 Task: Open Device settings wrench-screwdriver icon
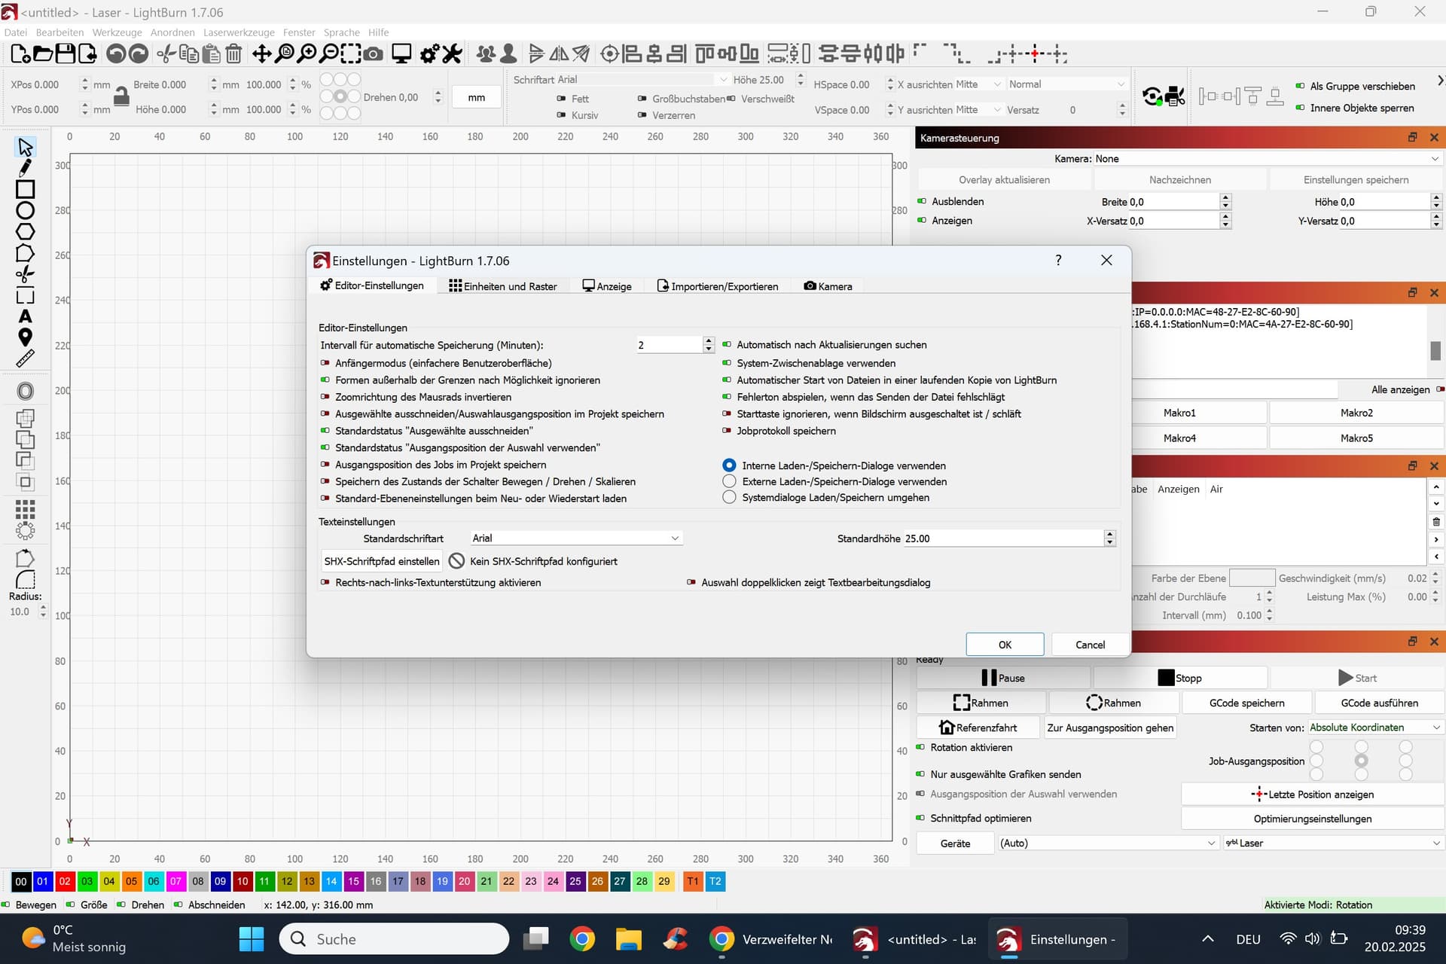tap(452, 53)
